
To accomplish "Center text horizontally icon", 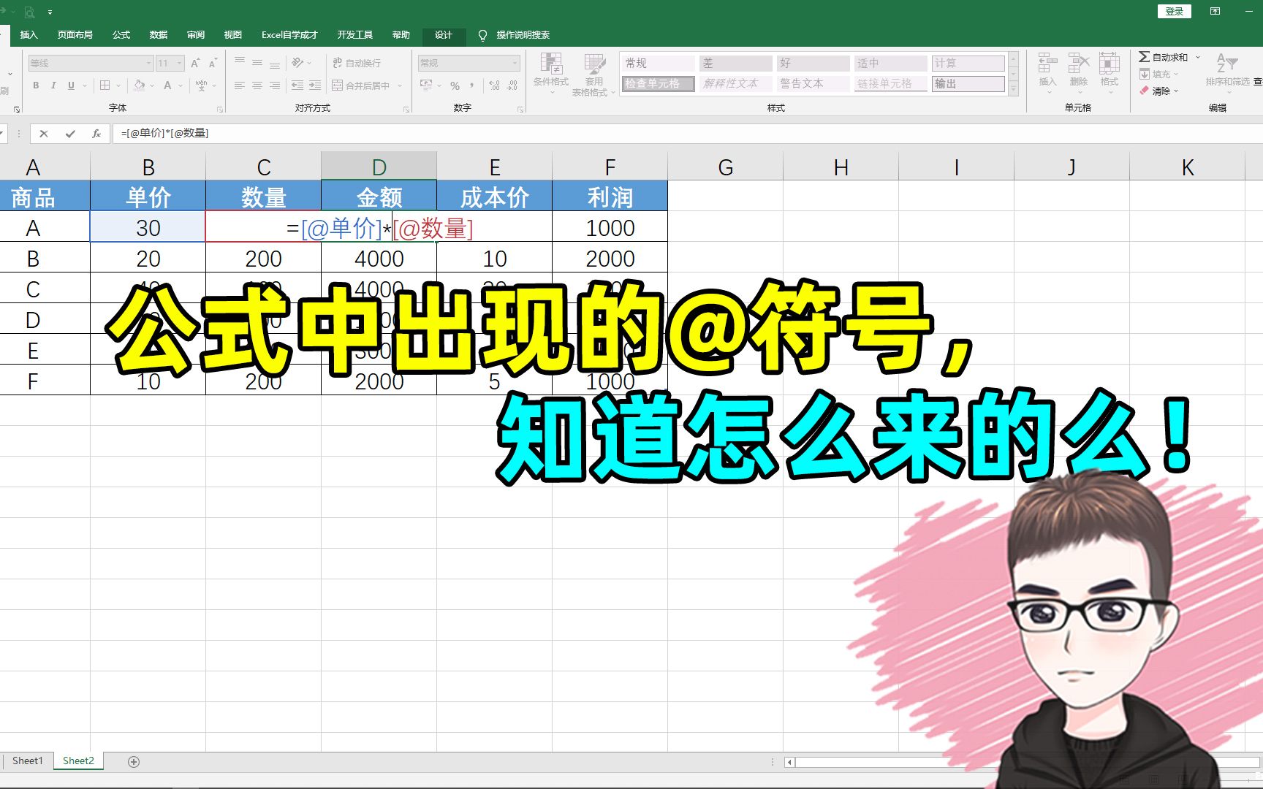I will tap(257, 85).
